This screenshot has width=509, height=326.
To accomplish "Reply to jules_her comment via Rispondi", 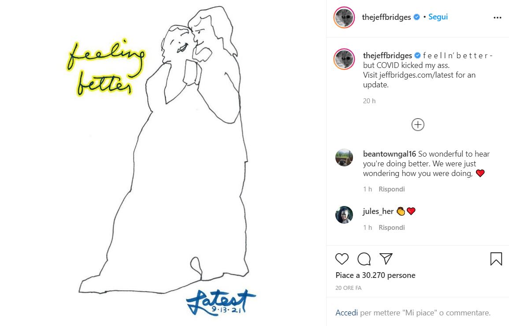I will tap(391, 228).
